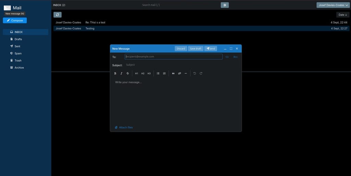
Task: Minimize the New Message window
Action: pyautogui.click(x=225, y=48)
